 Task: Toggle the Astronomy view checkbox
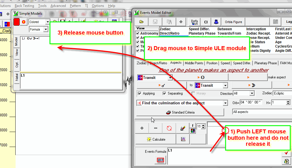point(138,33)
